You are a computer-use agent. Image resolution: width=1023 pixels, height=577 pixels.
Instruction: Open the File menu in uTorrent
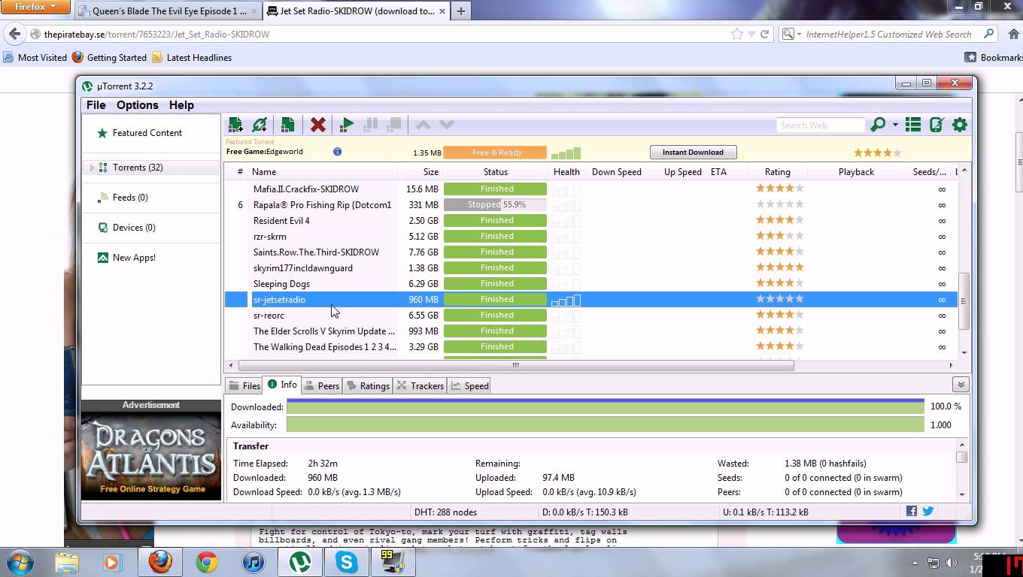[96, 105]
